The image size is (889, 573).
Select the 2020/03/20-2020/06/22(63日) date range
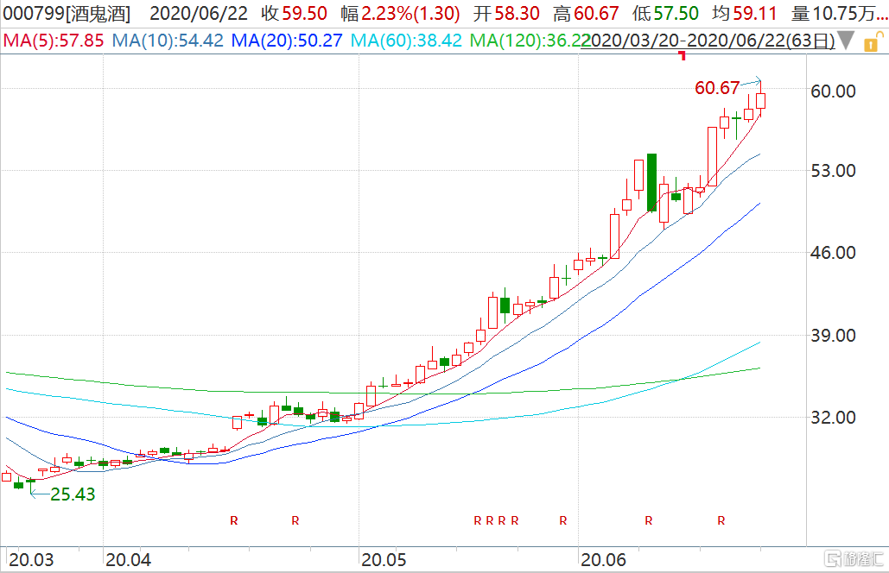(708, 41)
